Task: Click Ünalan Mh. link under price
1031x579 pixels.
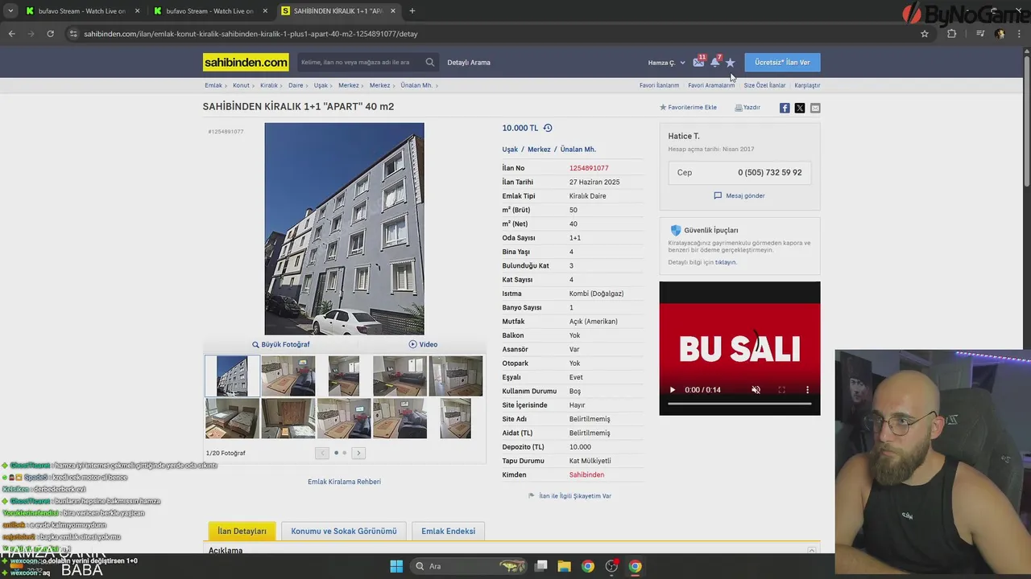Action: coord(578,150)
